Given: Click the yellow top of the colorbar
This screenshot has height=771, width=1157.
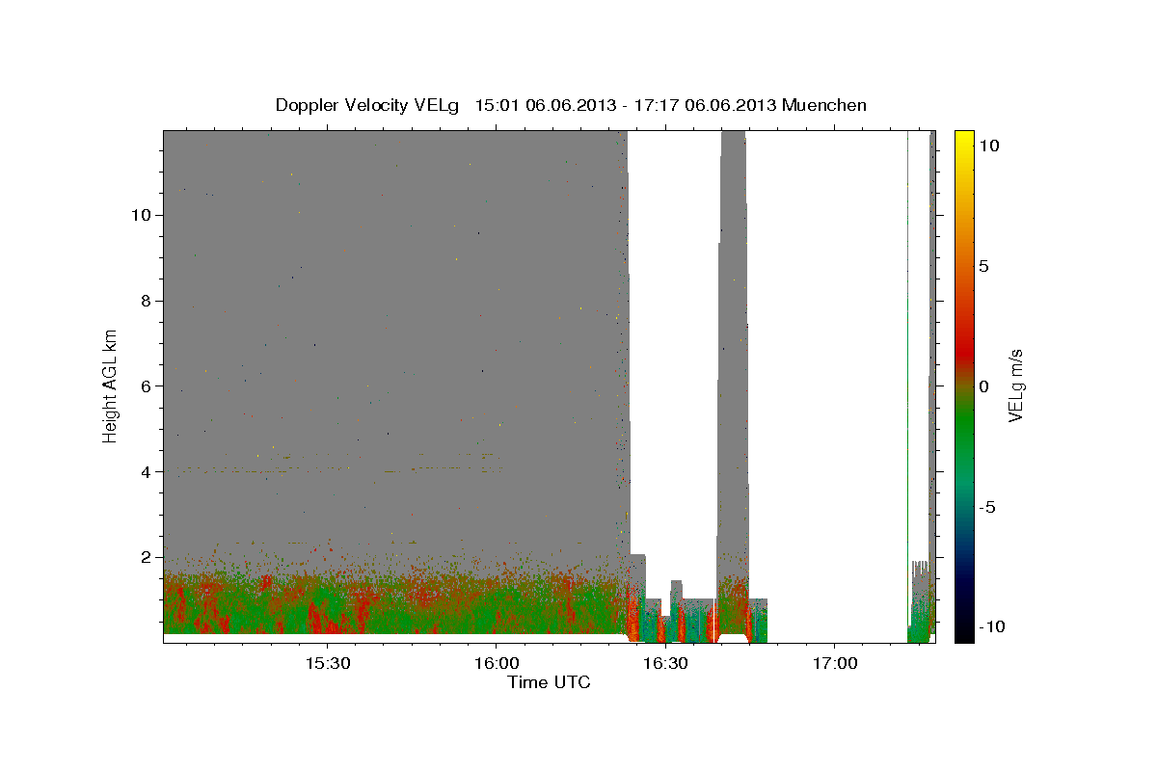Looking at the screenshot, I should coord(963,140).
